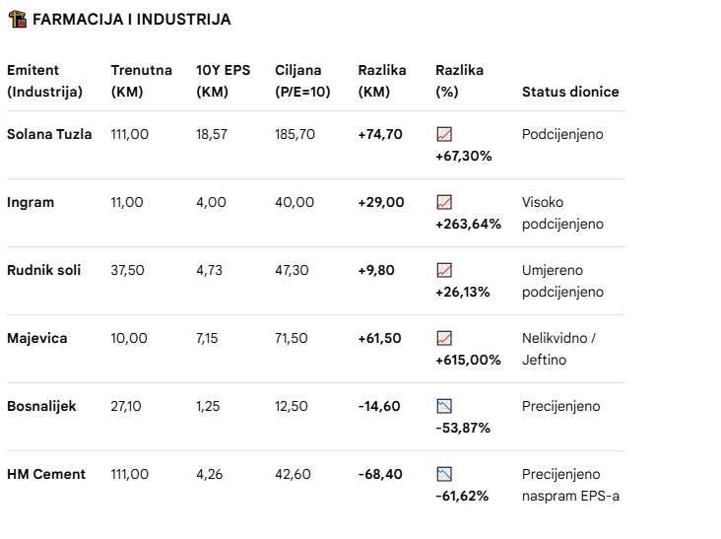Click the falling chart icon for Bosnalijek

[444, 407]
